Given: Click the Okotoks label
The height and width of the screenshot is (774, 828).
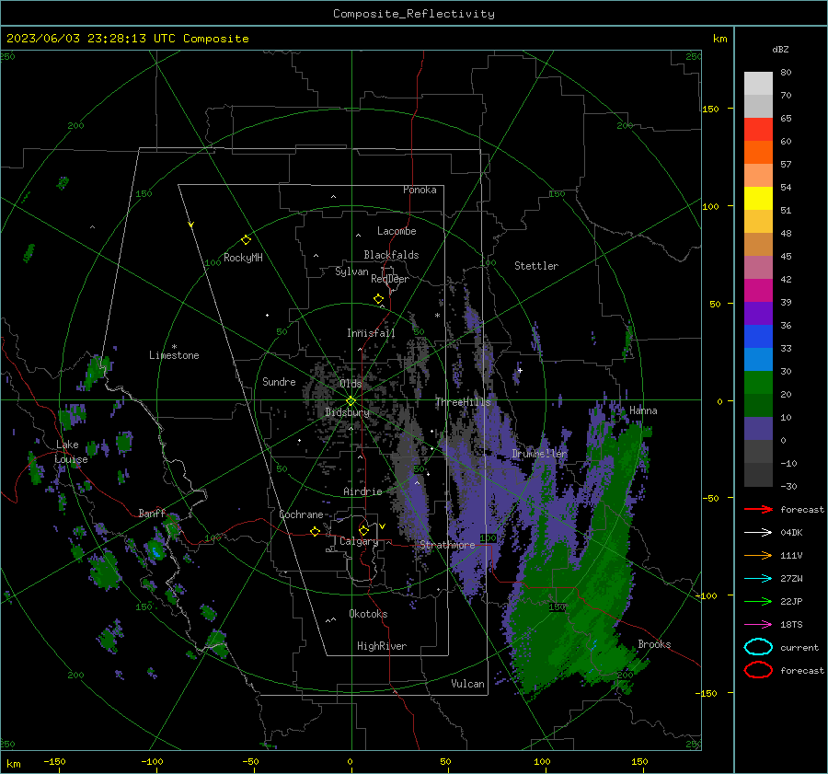Looking at the screenshot, I should [368, 613].
